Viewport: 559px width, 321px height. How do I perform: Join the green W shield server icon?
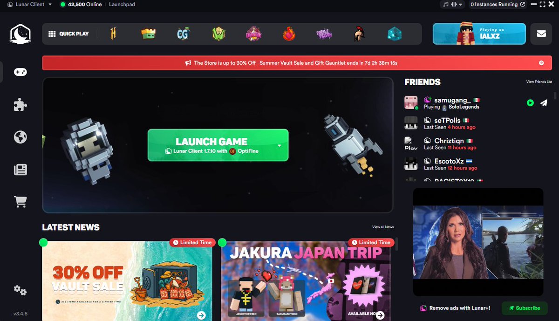coord(218,34)
